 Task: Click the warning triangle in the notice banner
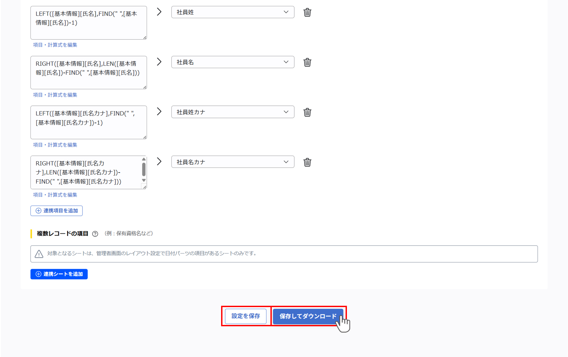click(39, 254)
